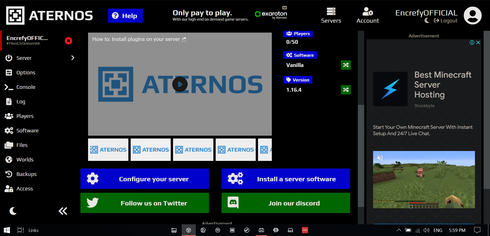
Task: Click the blue Software tag above Vanilla
Action: coord(300,55)
